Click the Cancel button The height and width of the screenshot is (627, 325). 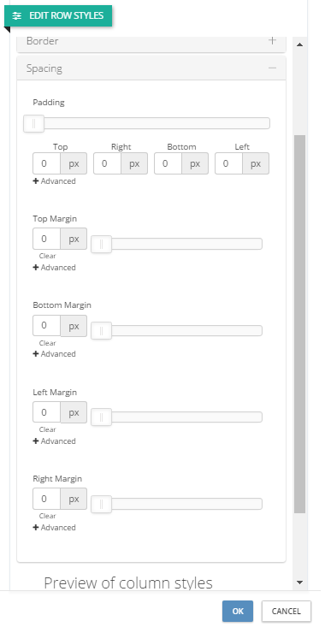tap(287, 611)
